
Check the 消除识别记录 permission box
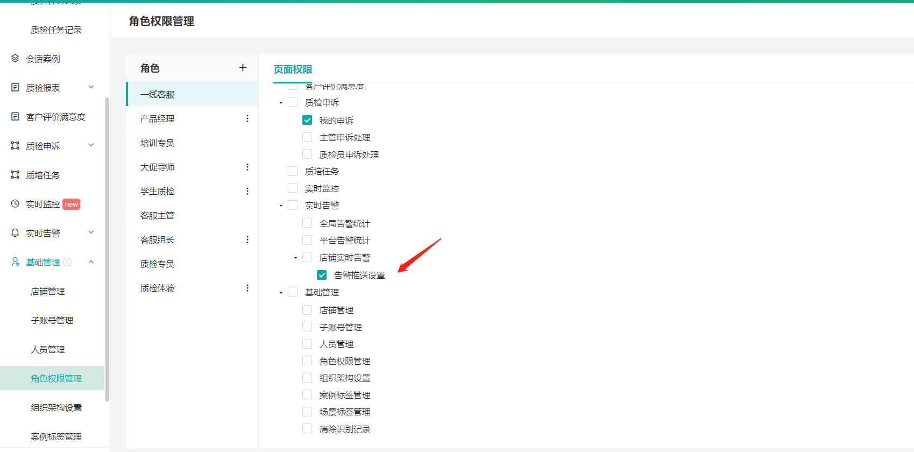coord(307,428)
